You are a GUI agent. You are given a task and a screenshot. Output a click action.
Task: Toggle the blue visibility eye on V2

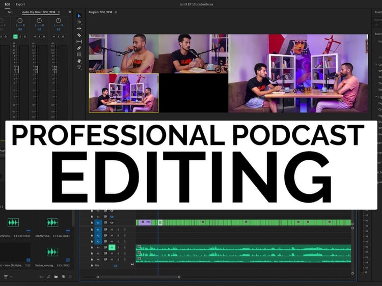tap(112, 216)
